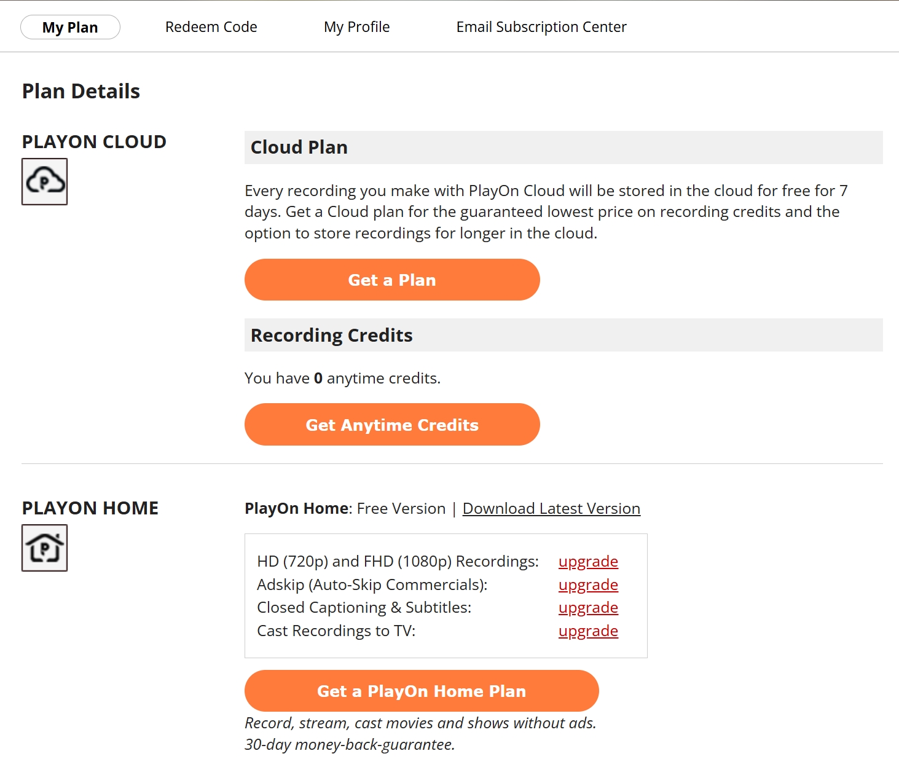Viewport: 899px width, 767px height.
Task: Click the Get Anytime Credits button
Action: click(x=392, y=425)
